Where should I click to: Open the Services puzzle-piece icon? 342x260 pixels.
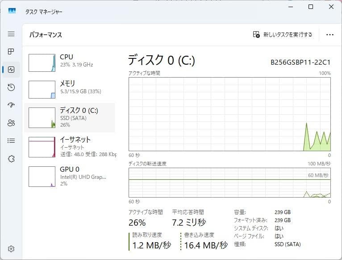tap(11, 159)
